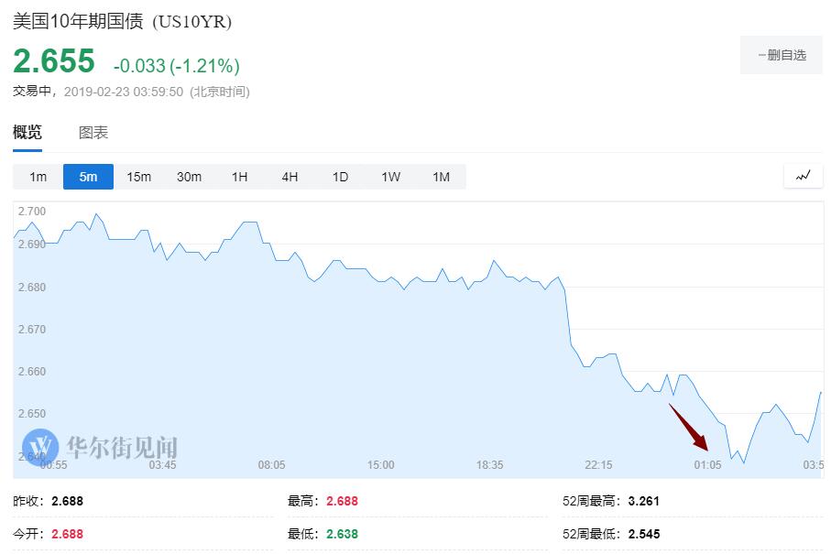Select the 1m timeframe

pos(38,177)
